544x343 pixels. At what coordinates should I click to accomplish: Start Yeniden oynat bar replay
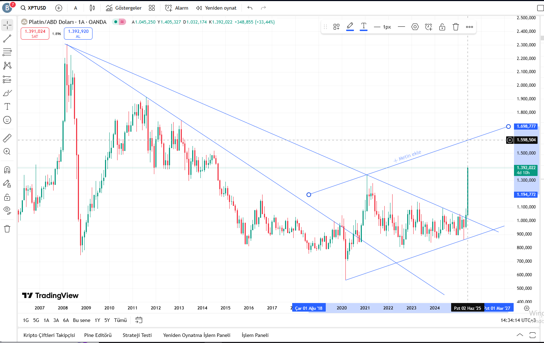[x=216, y=8]
